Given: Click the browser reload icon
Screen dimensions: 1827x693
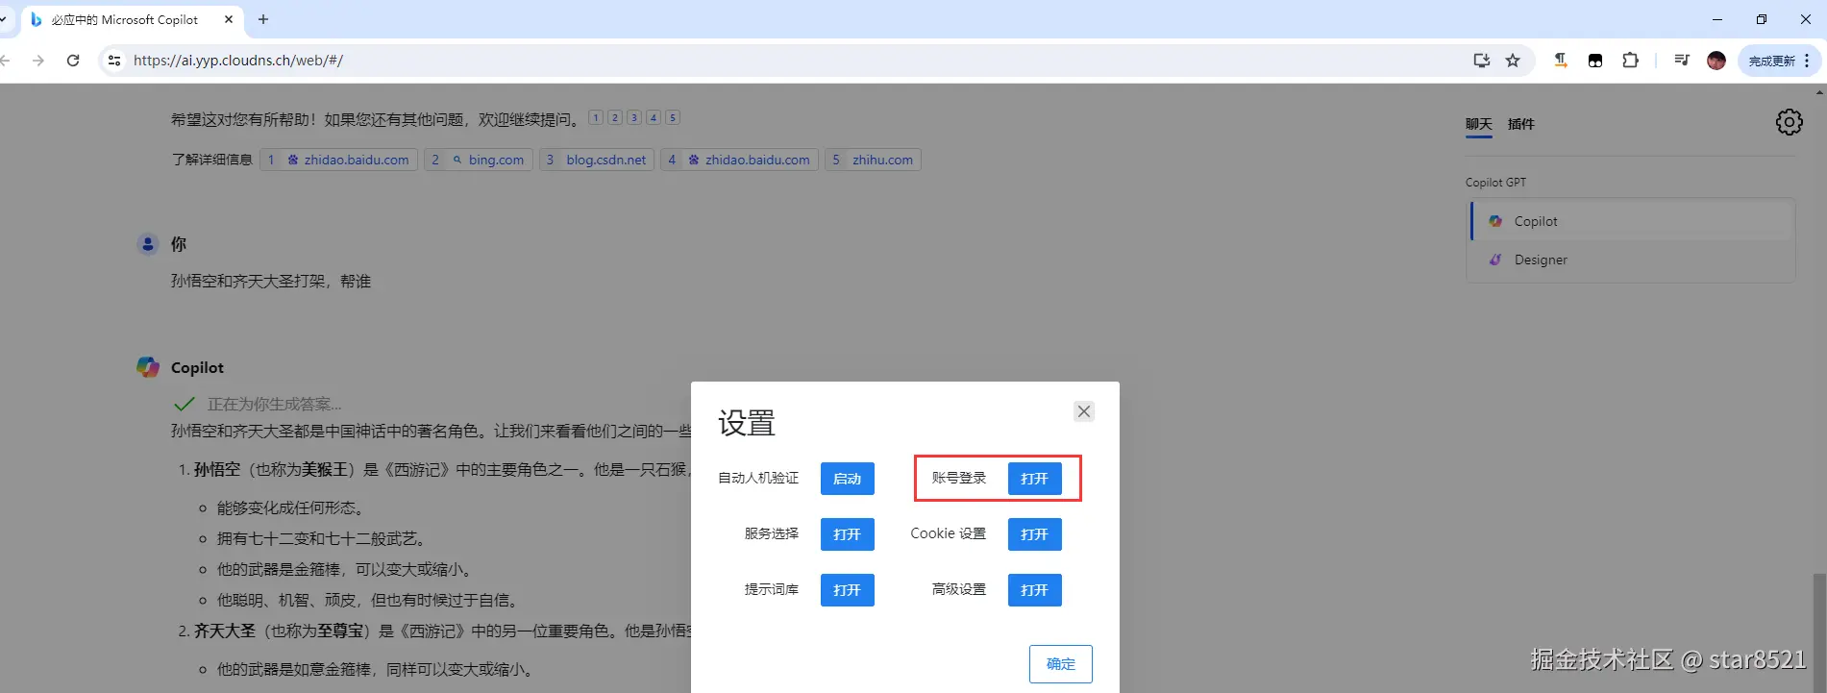Looking at the screenshot, I should point(73,61).
